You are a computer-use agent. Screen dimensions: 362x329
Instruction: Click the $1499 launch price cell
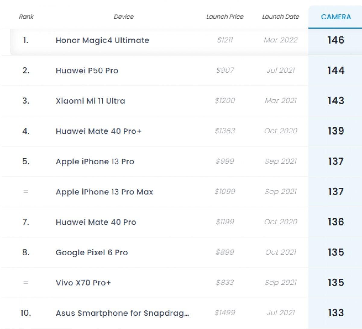(x=225, y=313)
